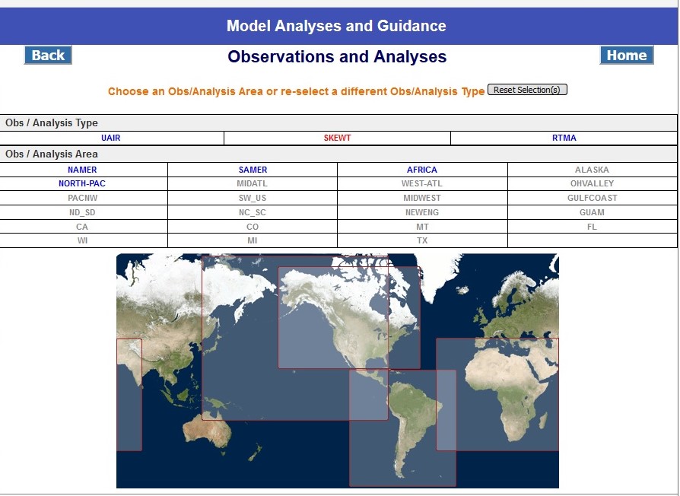Choose the AFRICA area

click(421, 170)
